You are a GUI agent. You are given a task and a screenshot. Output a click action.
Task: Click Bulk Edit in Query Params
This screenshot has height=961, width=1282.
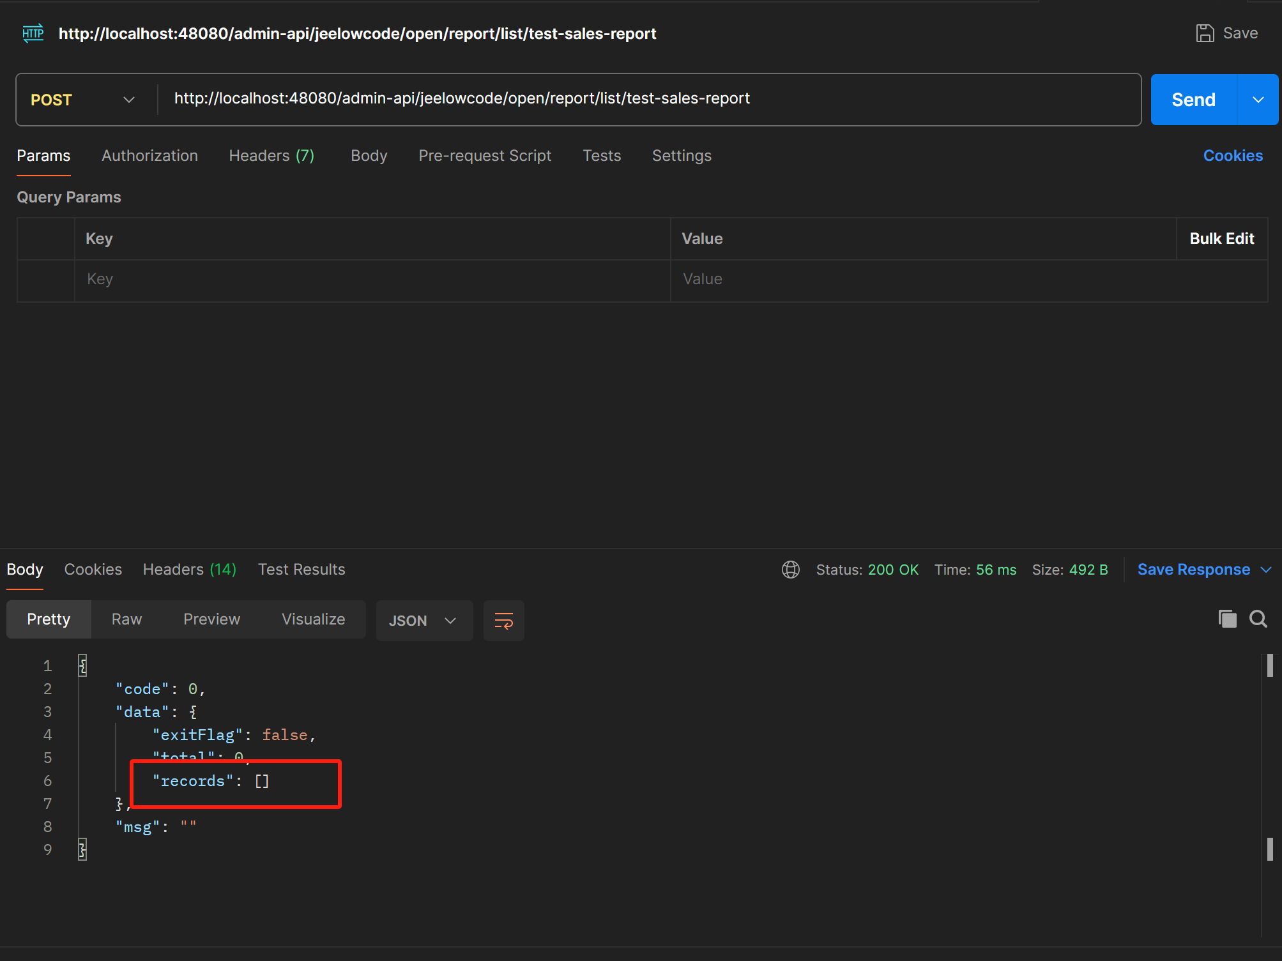coord(1221,239)
